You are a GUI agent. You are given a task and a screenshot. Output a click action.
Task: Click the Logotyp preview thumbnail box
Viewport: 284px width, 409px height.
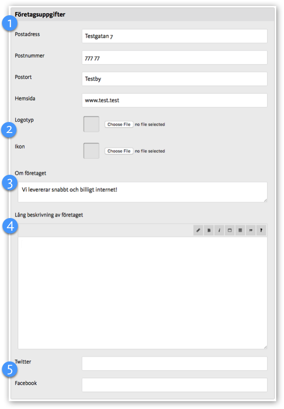pyautogui.click(x=91, y=124)
